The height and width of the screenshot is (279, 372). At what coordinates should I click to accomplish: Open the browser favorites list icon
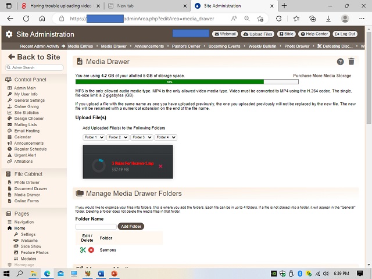click(296, 19)
